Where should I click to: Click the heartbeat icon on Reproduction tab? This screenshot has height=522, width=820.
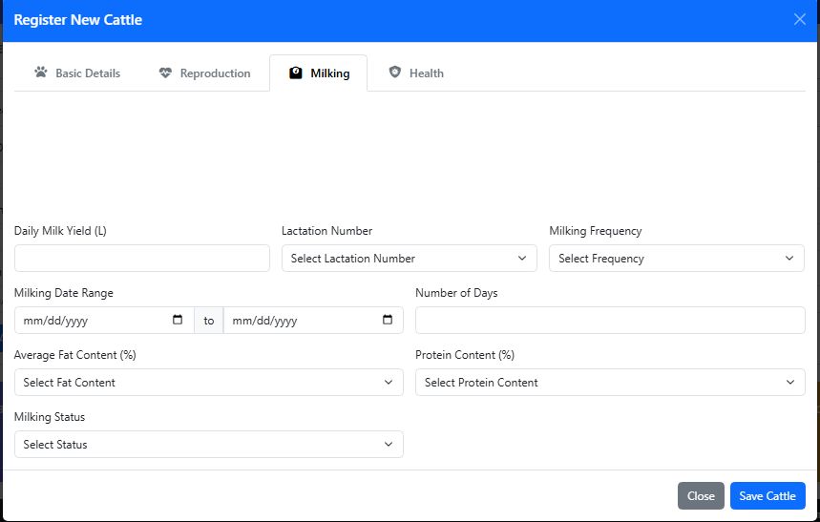165,73
